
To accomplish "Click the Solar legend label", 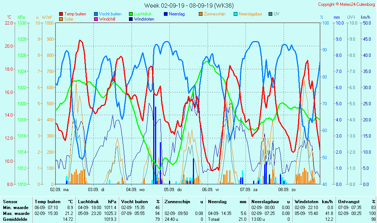I will 69,19.
